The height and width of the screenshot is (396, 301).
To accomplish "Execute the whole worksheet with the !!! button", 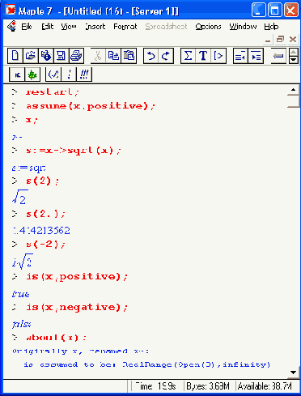I will pyautogui.click(x=84, y=74).
